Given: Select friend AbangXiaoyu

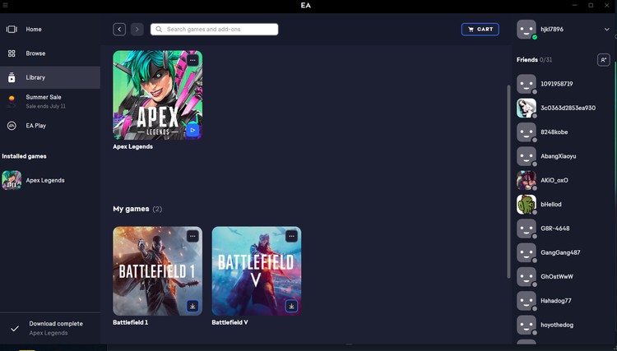Looking at the screenshot, I should point(564,156).
